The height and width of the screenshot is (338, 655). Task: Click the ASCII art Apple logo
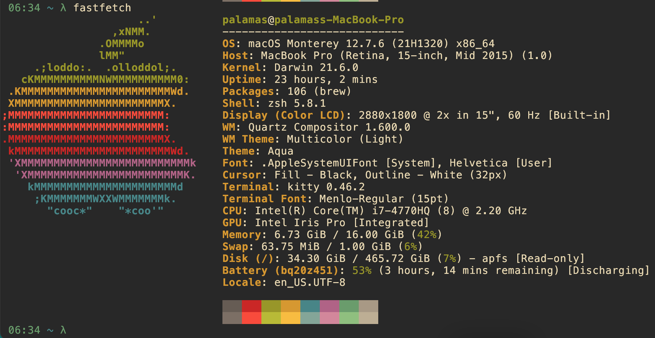click(x=99, y=115)
